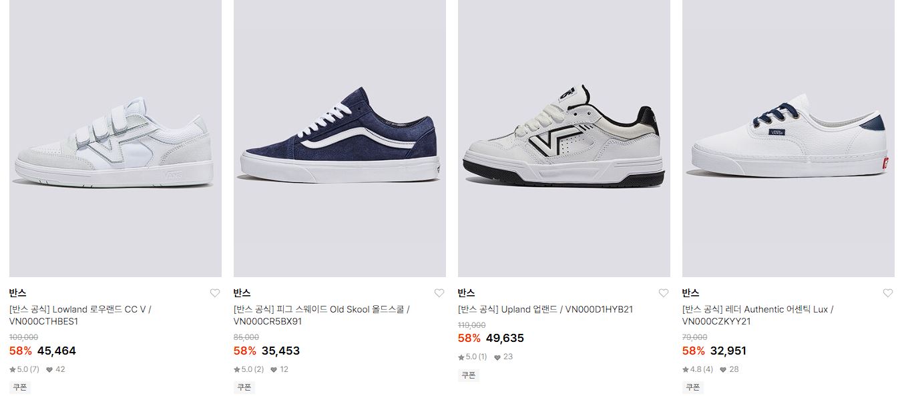Click the star rating 4.8 (4) icon
The image size is (902, 396).
pyautogui.click(x=686, y=369)
